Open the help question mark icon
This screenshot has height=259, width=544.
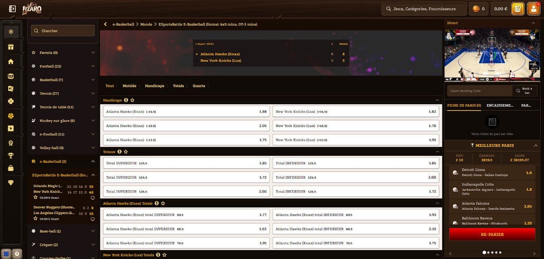pyautogui.click(x=17, y=254)
